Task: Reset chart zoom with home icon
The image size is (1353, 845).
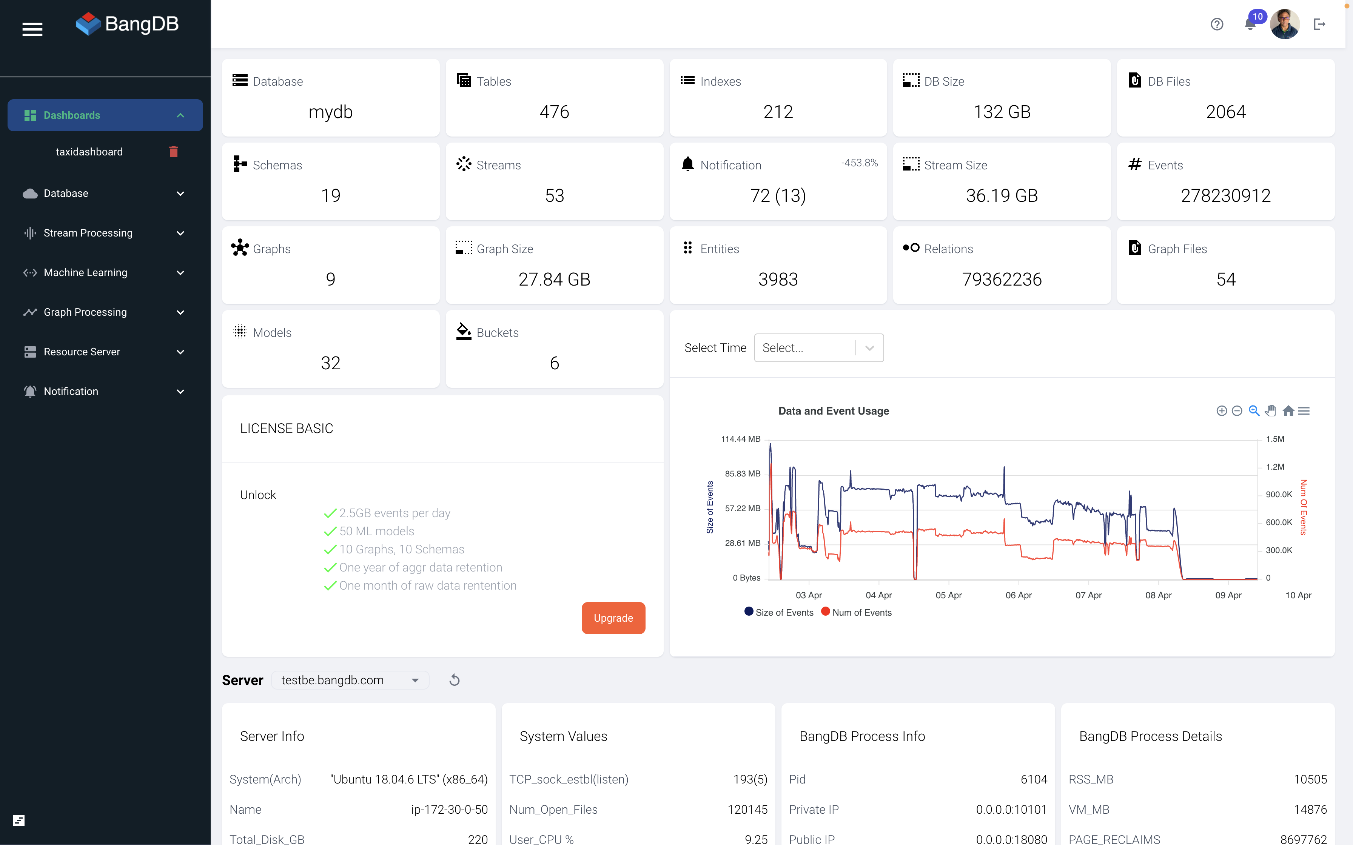Action: [x=1288, y=411]
